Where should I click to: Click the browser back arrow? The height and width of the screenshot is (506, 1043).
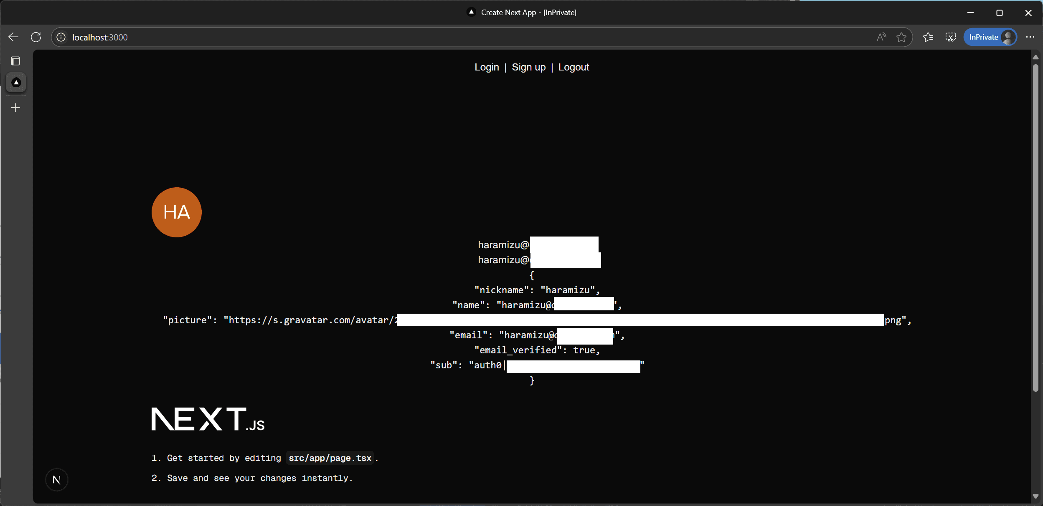(13, 37)
